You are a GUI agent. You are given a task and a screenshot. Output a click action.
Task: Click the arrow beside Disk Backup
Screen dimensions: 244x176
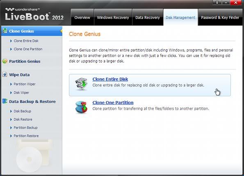point(11,111)
